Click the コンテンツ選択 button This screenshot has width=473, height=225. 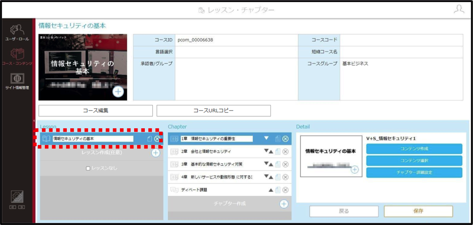point(414,160)
